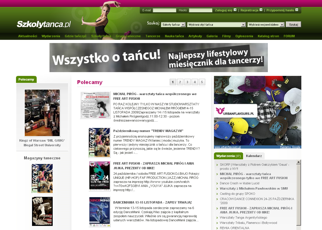Open the Trendy magazine cover under Magazyny taneczne
The image size is (322, 230).
[42, 179]
